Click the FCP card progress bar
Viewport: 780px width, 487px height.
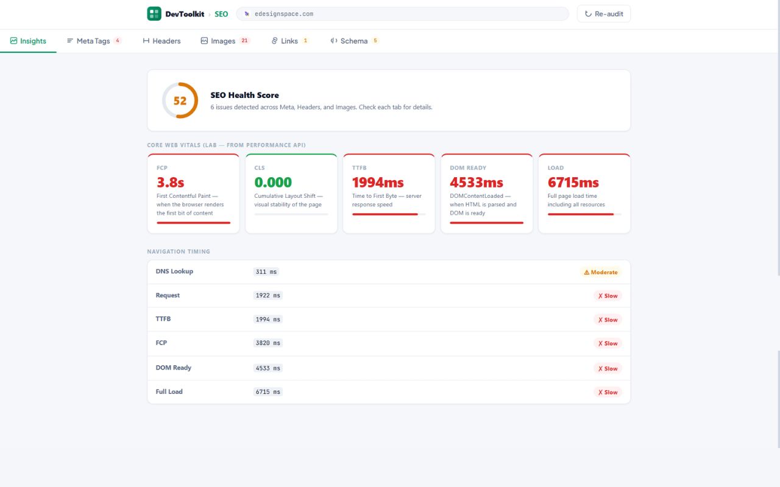(x=194, y=223)
